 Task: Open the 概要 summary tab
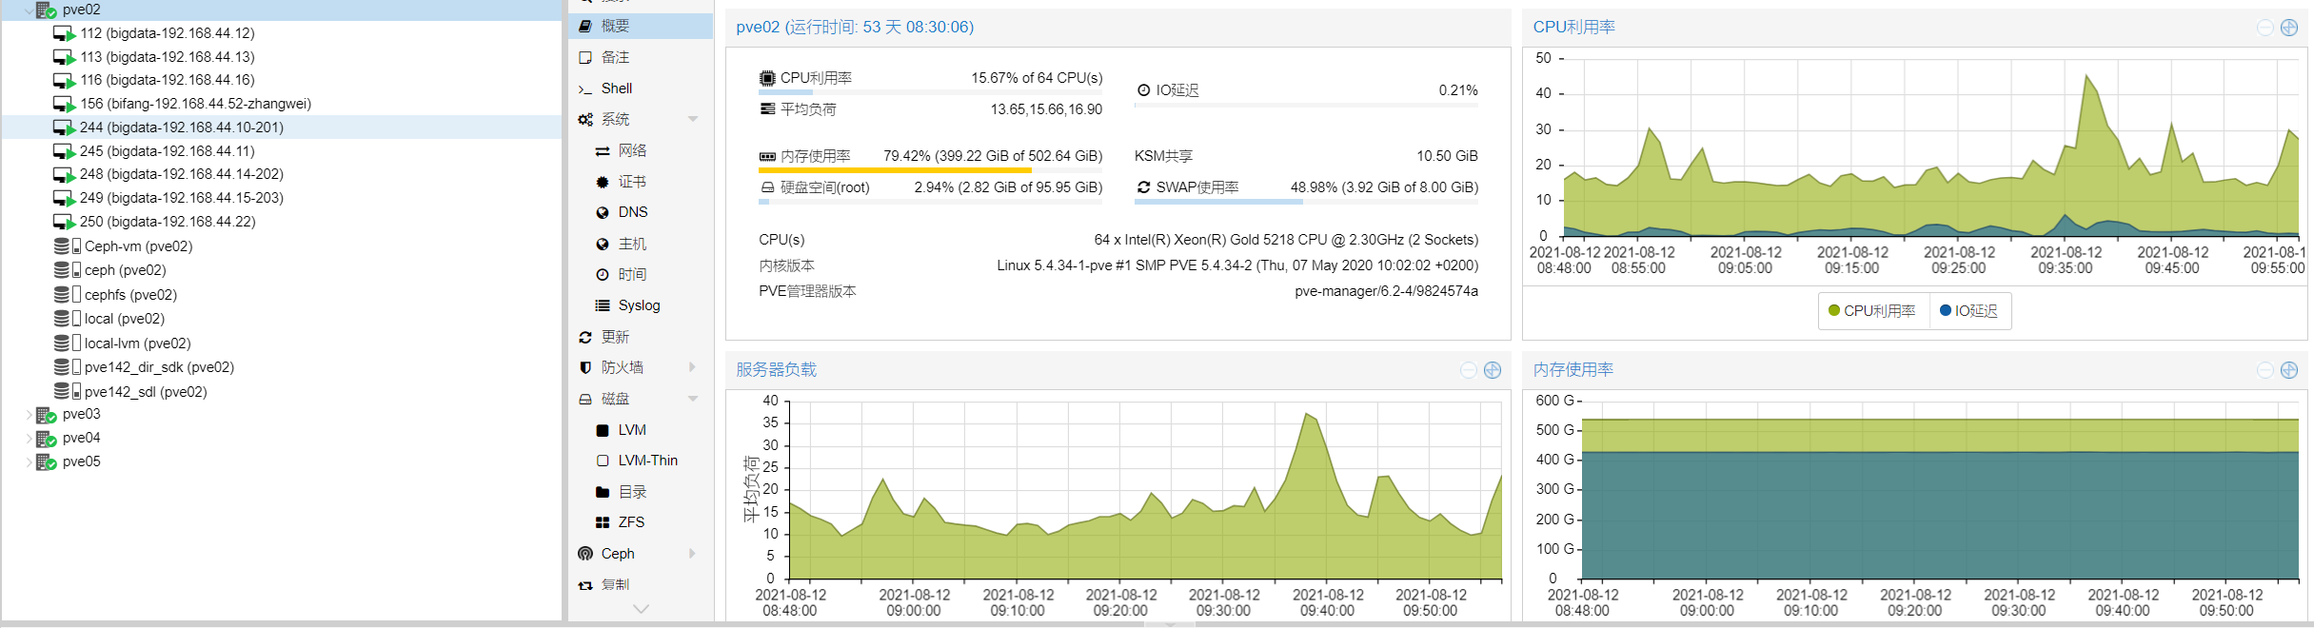tap(615, 26)
